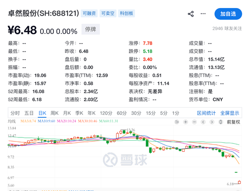Screen dimensions: 246x191
Task: Click the MA30:10.46 indicator label
Action: pyautogui.click(x=88, y=121)
